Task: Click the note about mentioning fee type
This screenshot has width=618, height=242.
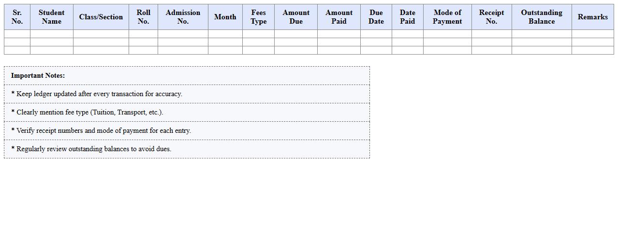Action: 87,113
